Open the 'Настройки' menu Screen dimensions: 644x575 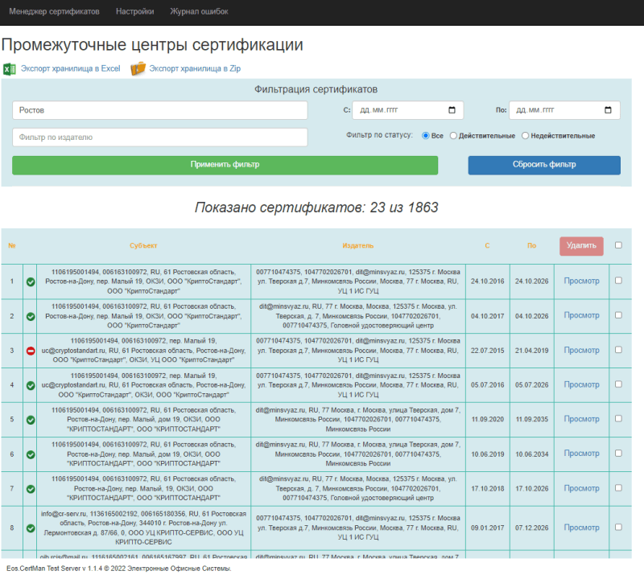[135, 11]
